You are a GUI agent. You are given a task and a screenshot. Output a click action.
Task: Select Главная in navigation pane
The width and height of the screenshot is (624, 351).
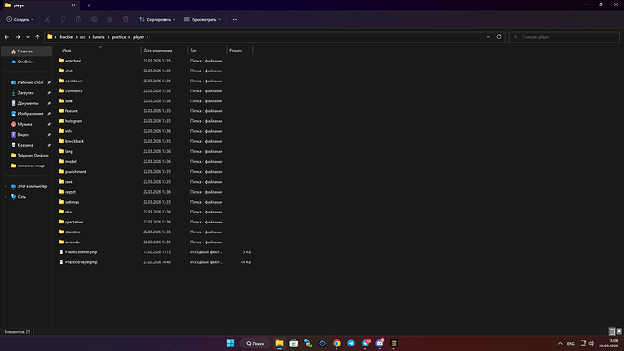click(x=26, y=52)
